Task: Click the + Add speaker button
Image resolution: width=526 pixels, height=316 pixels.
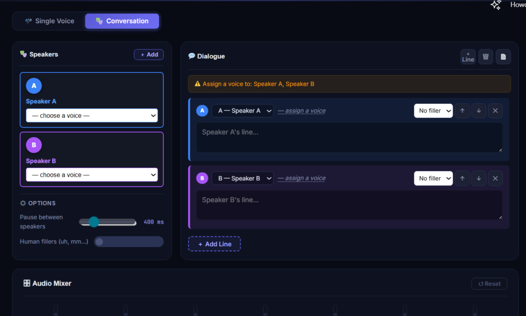Action: 148,54
